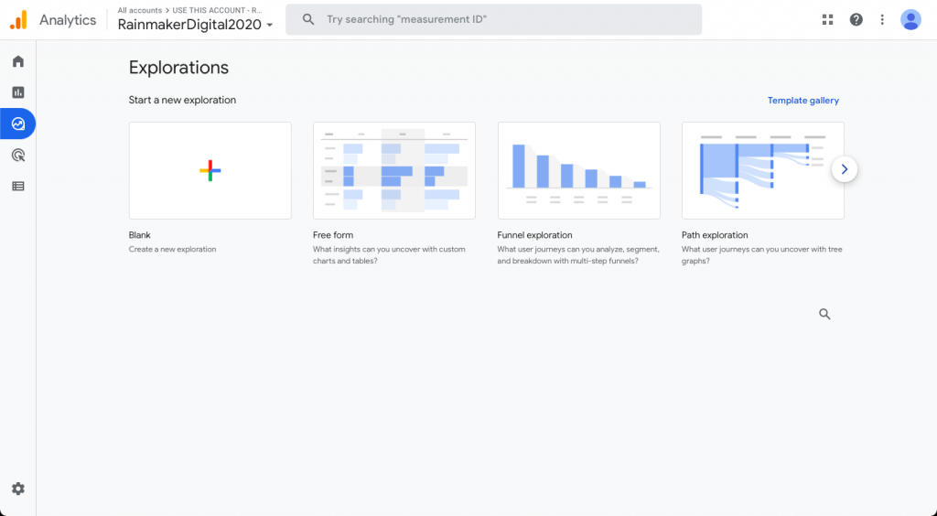Open the Advertising icon in sidebar
937x516 pixels.
pos(18,155)
